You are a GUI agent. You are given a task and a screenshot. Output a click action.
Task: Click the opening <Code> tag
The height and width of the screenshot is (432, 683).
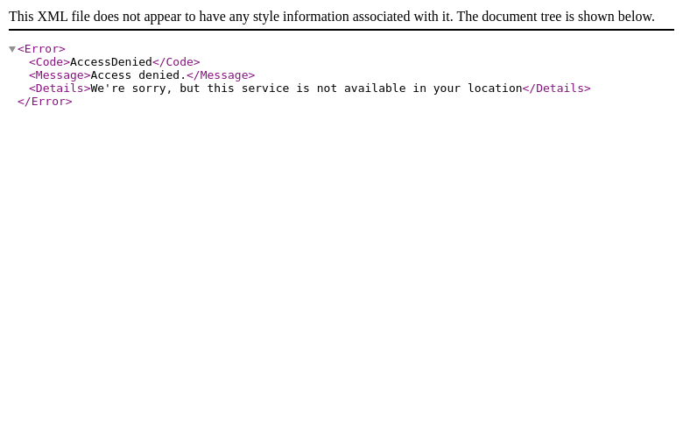[50, 62]
